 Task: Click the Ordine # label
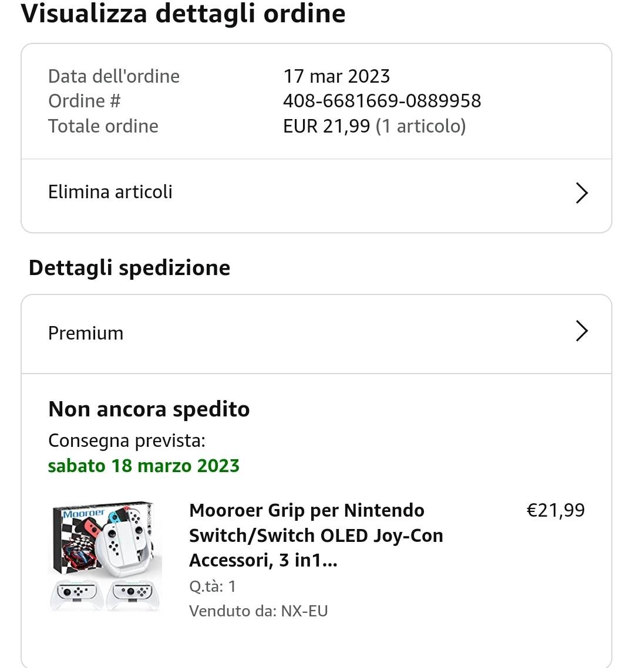tap(84, 101)
